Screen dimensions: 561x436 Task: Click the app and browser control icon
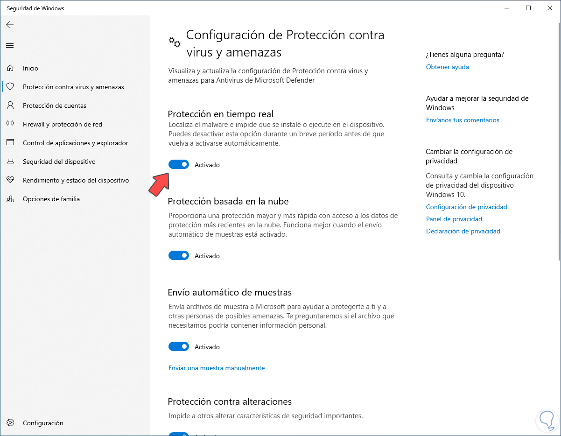(10, 143)
